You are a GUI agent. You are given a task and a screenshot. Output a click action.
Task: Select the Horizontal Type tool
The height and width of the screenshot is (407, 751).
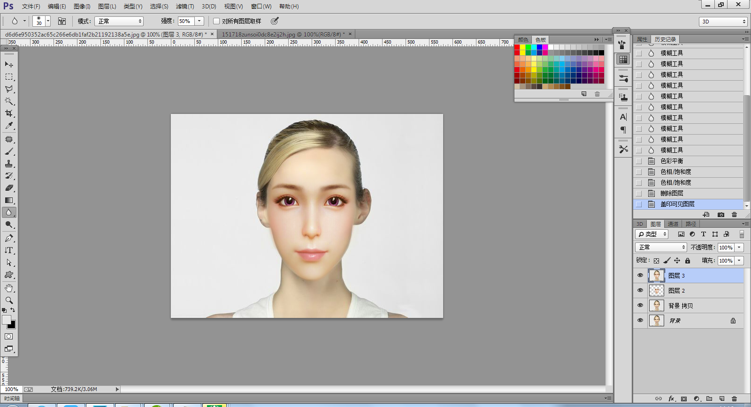pos(9,250)
